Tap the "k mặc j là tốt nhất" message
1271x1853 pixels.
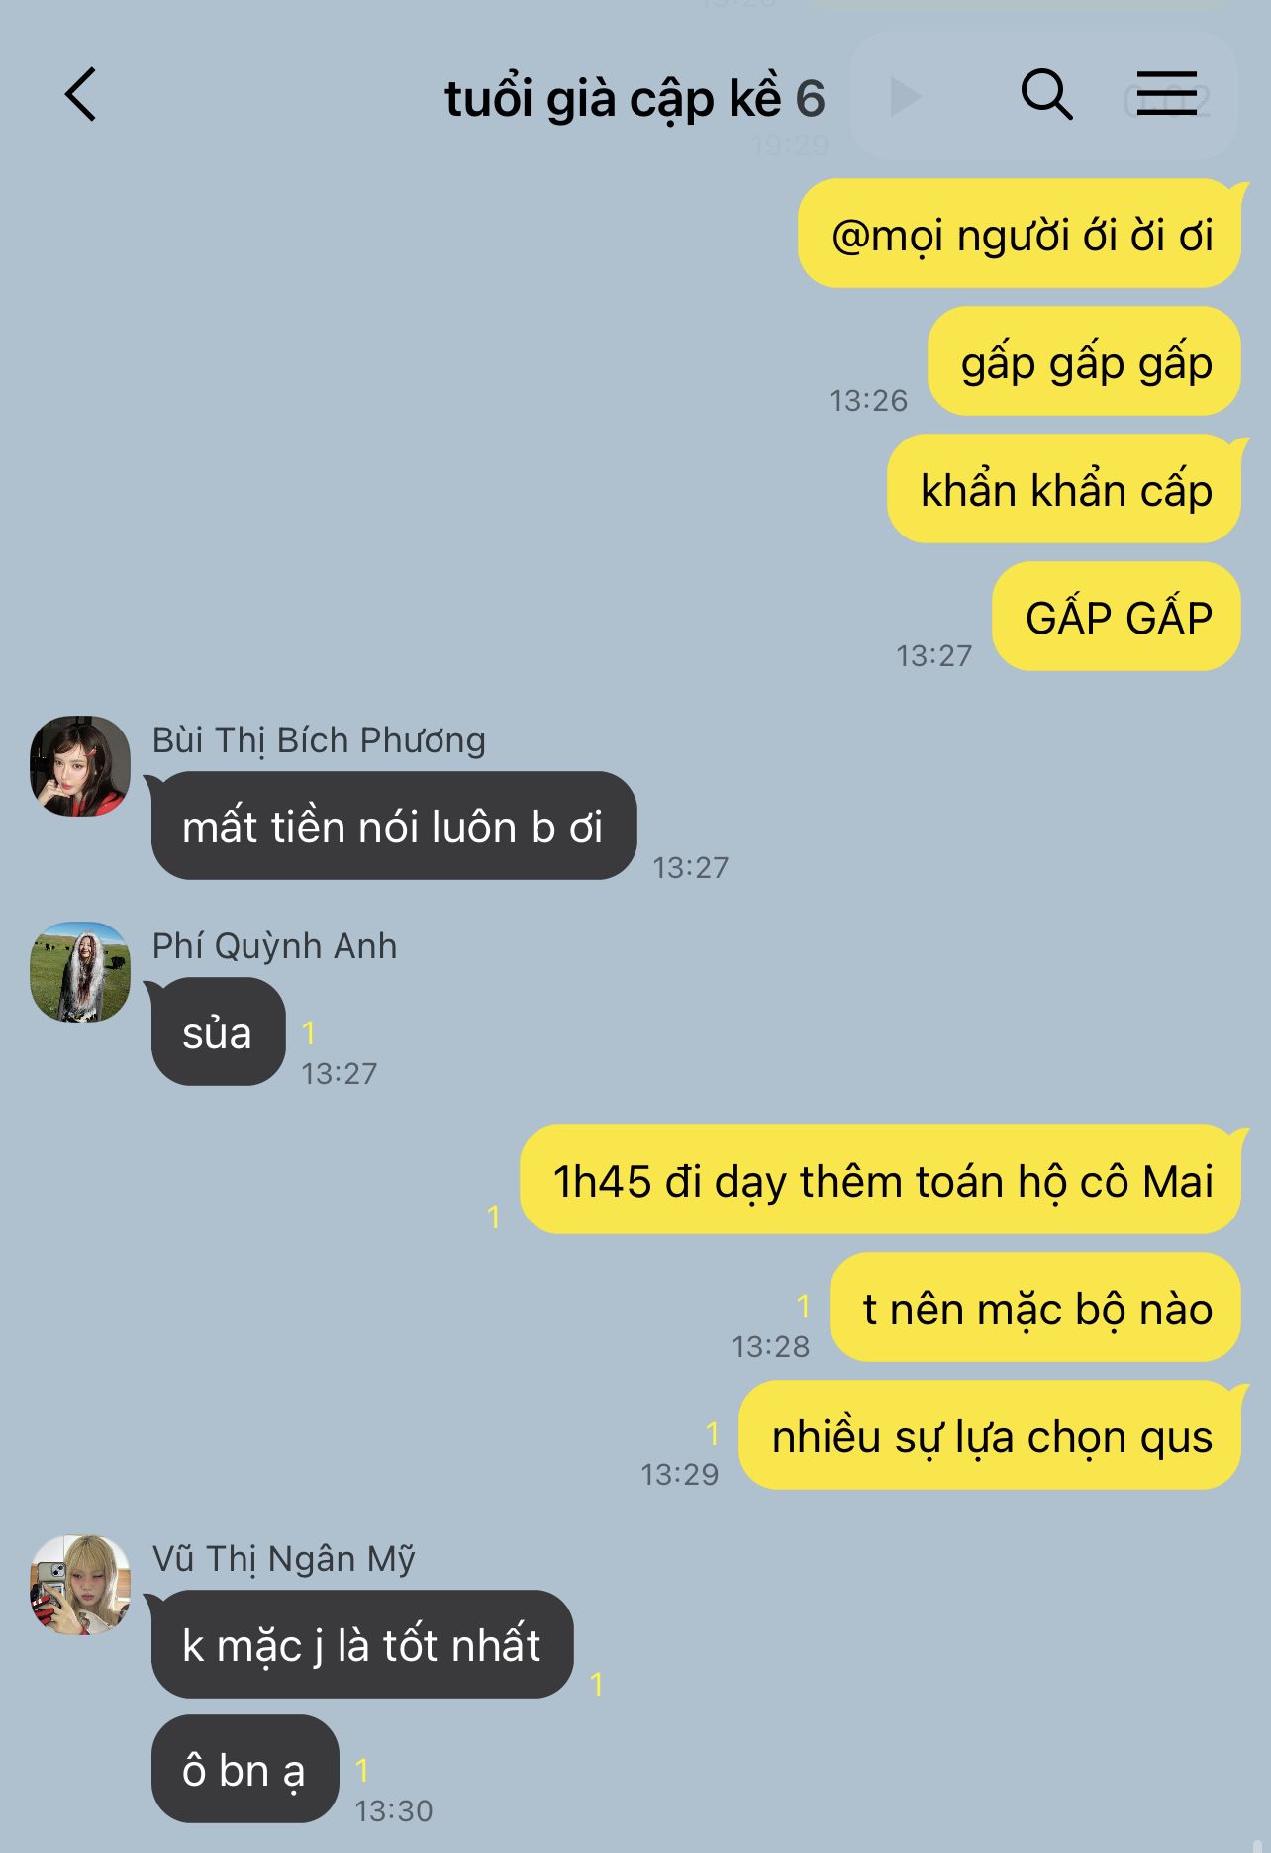pos(361,1644)
